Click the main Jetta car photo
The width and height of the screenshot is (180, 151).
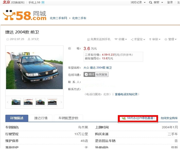(x=34, y=71)
